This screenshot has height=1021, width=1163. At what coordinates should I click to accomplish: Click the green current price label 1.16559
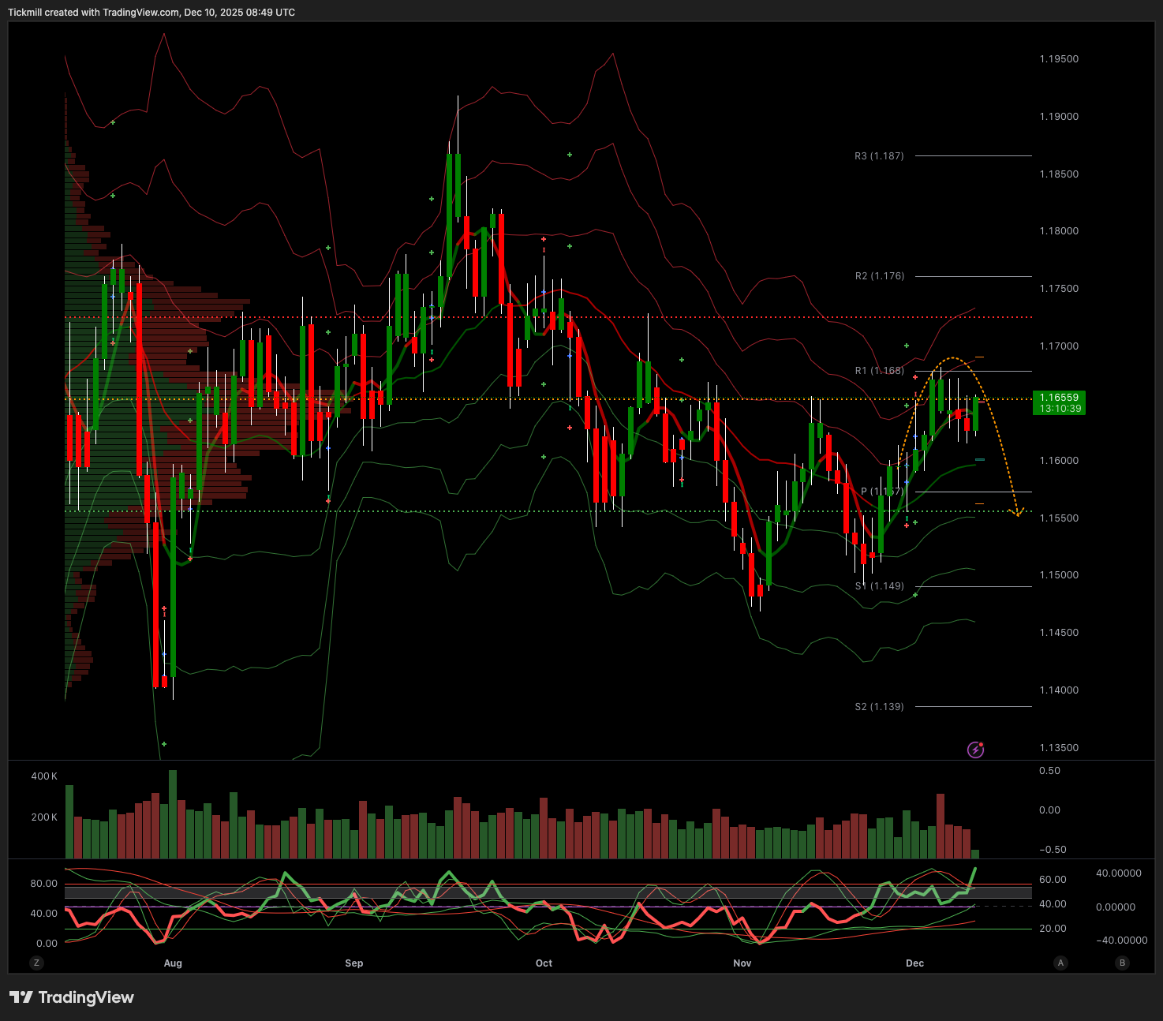coord(1060,403)
